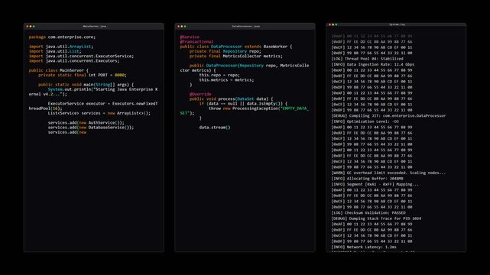Screen dimensions: 490x275
Task: Click the 'if (data == null' condition line
Action: click(243, 103)
